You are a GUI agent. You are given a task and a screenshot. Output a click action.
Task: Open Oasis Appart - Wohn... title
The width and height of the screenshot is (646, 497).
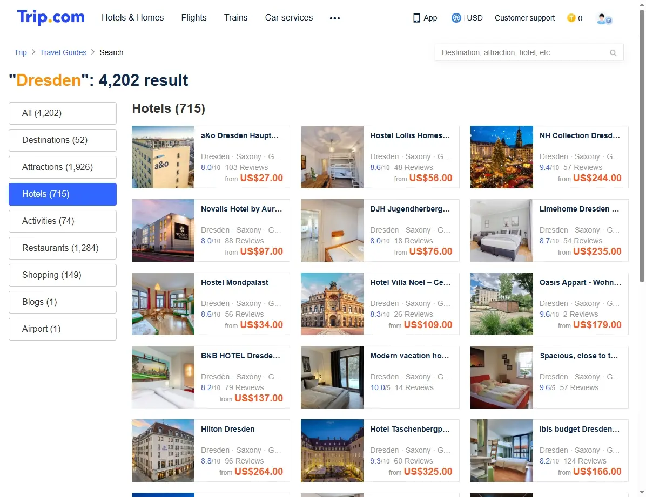click(580, 282)
